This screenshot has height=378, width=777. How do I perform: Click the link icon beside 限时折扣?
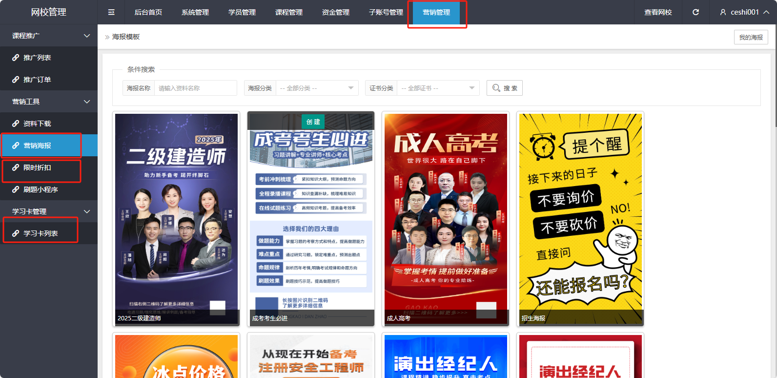[x=16, y=168]
